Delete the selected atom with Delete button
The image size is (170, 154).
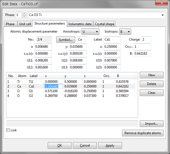click(x=151, y=84)
